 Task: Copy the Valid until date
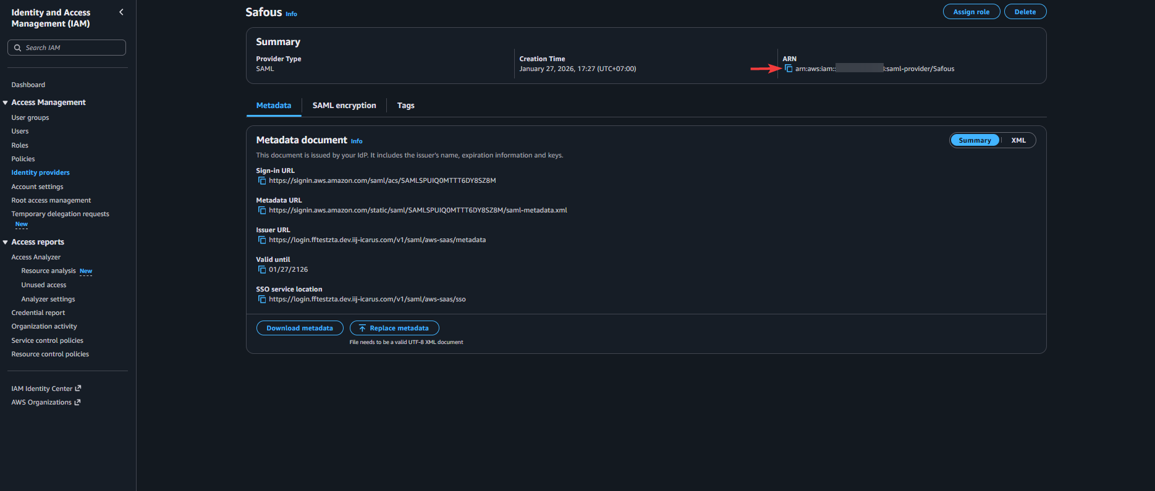pyautogui.click(x=262, y=270)
